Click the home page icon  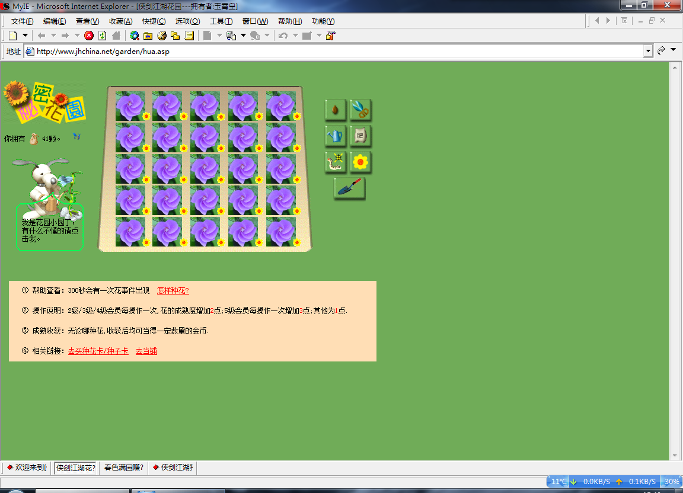[116, 36]
